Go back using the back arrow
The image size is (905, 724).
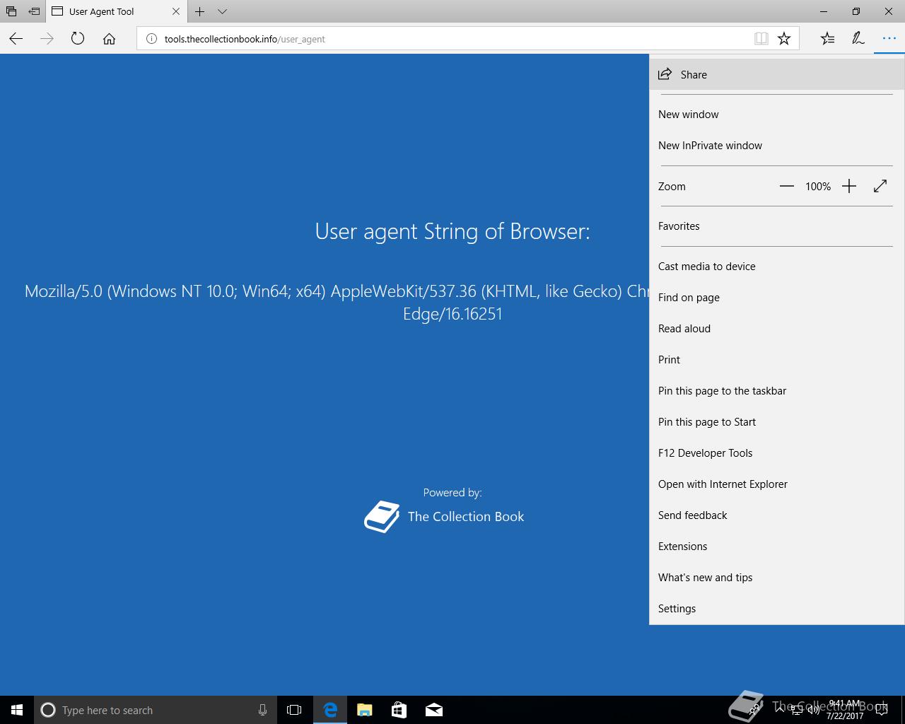[16, 39]
